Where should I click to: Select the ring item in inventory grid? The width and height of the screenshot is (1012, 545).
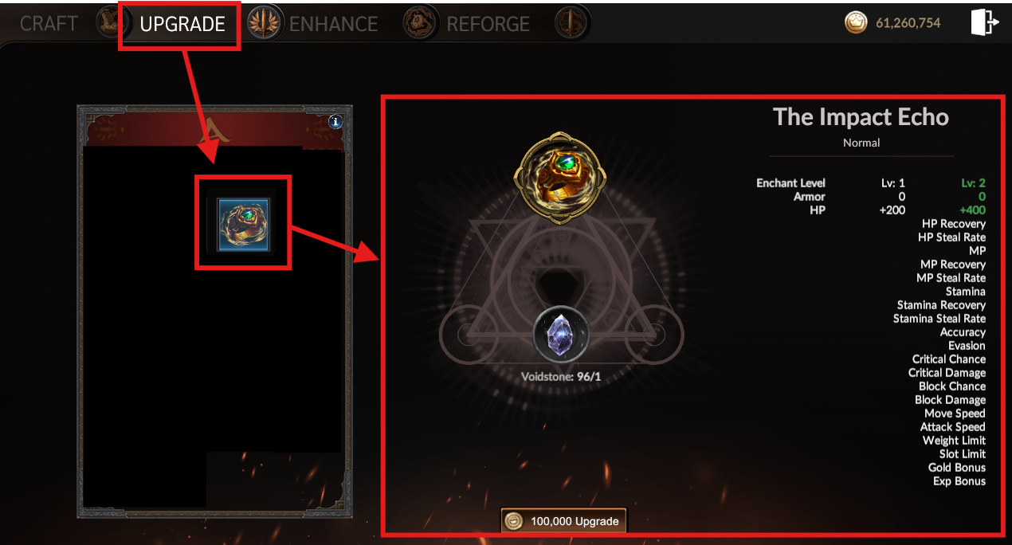point(243,222)
